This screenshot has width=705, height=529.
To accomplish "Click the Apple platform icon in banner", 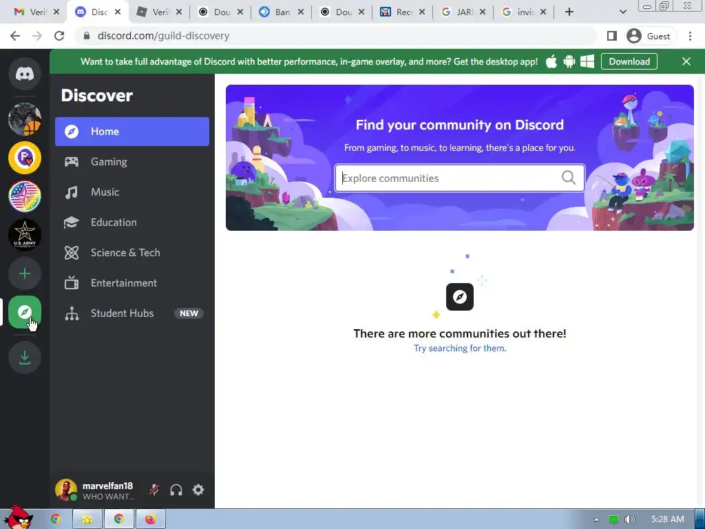I will pyautogui.click(x=551, y=61).
